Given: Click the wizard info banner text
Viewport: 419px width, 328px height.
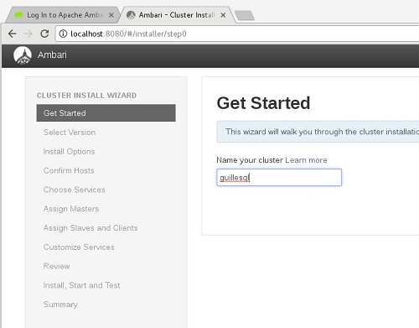Looking at the screenshot, I should [x=322, y=132].
